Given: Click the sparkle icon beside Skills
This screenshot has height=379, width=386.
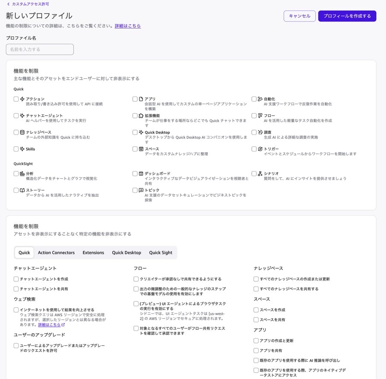Looking at the screenshot, I should pyautogui.click(x=22, y=149).
